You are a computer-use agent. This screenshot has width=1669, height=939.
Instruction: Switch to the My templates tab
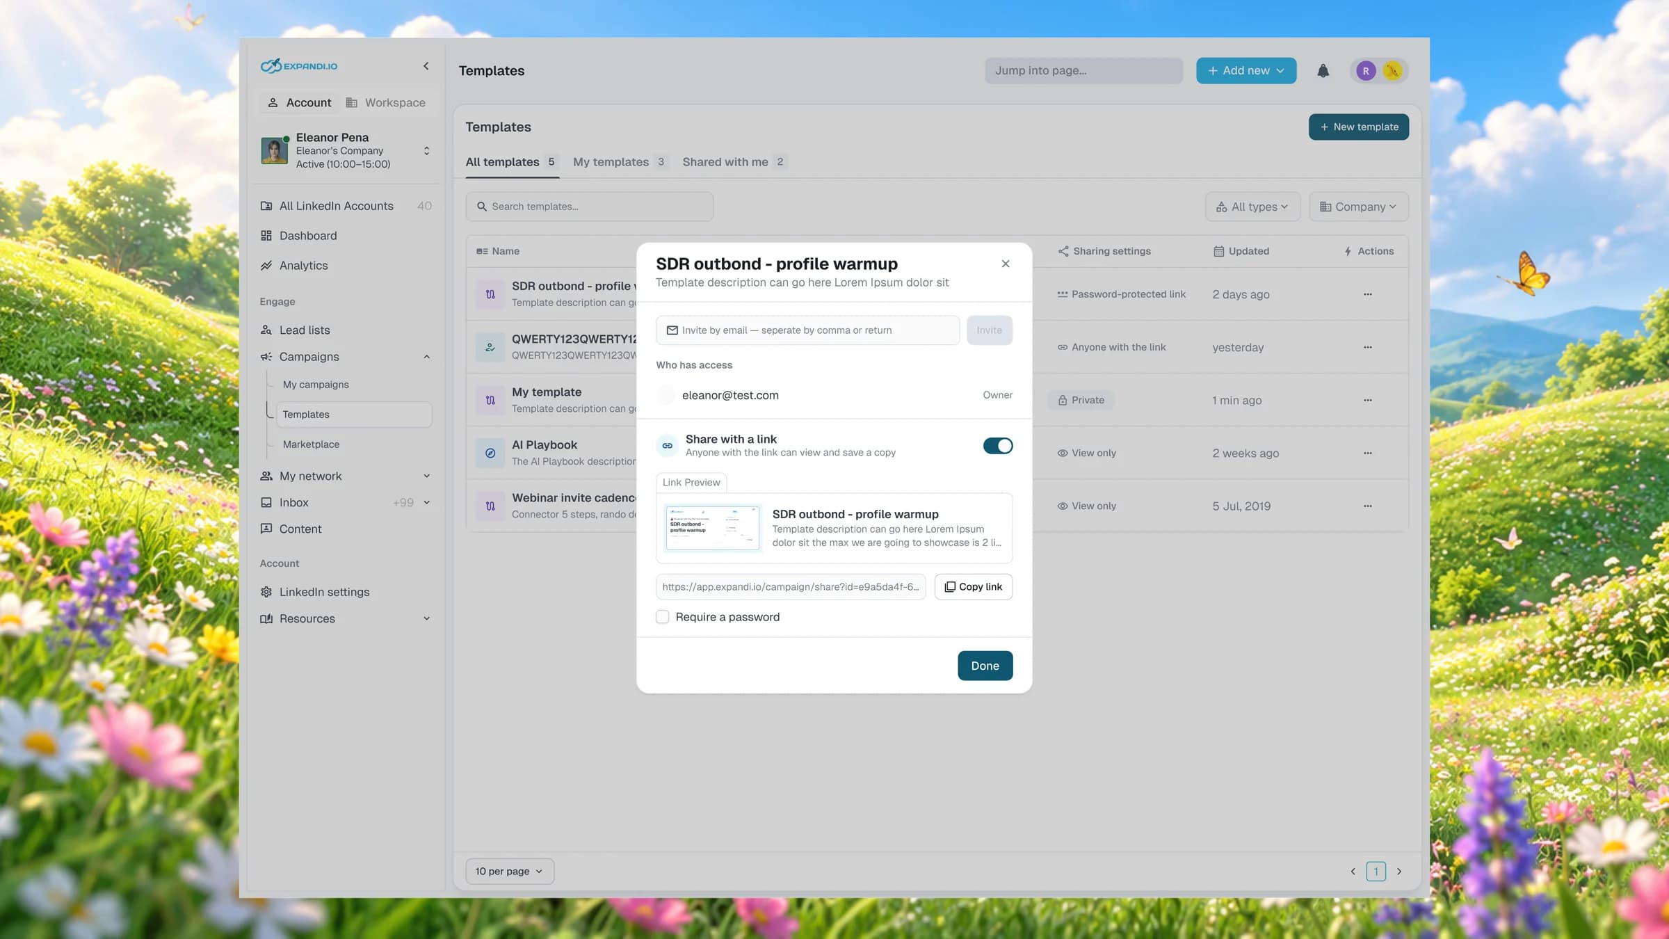(620, 162)
